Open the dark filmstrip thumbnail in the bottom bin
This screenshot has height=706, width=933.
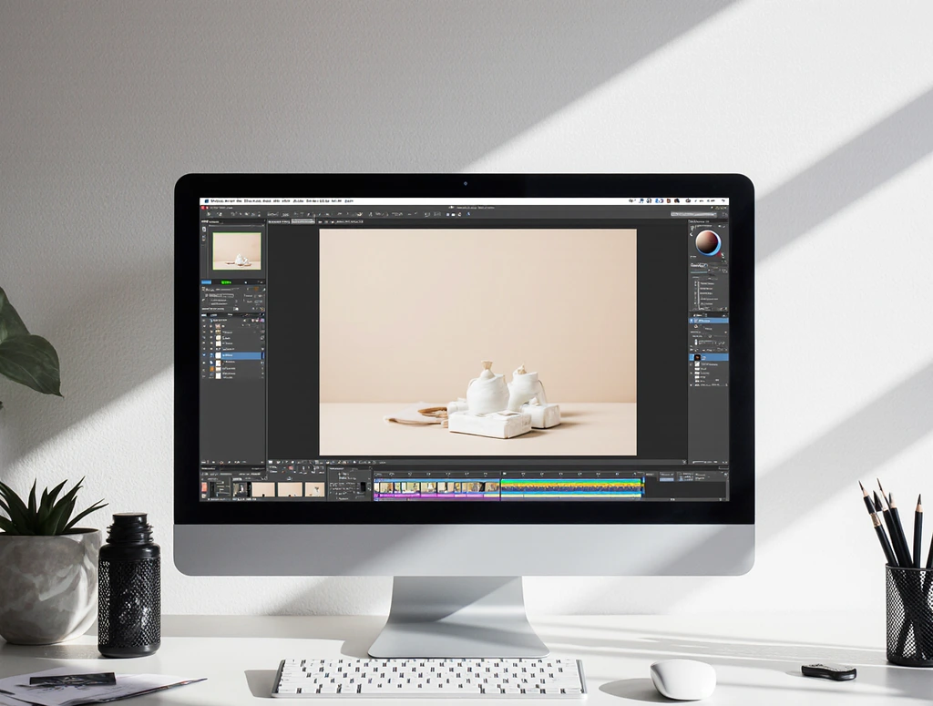pos(240,489)
